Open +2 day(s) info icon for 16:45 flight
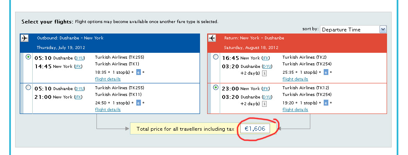 [x=264, y=73]
